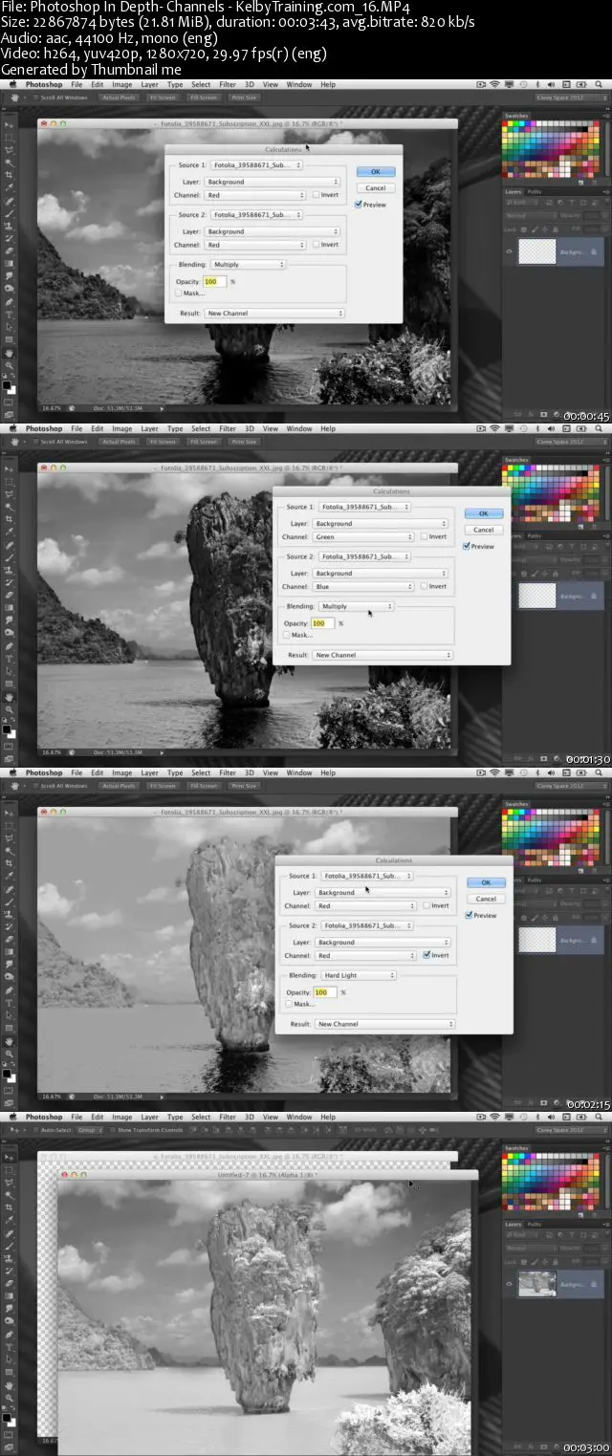Click Cancel in the 00:02:15 Calculations dialog
The image size is (612, 1456).
[x=486, y=899]
